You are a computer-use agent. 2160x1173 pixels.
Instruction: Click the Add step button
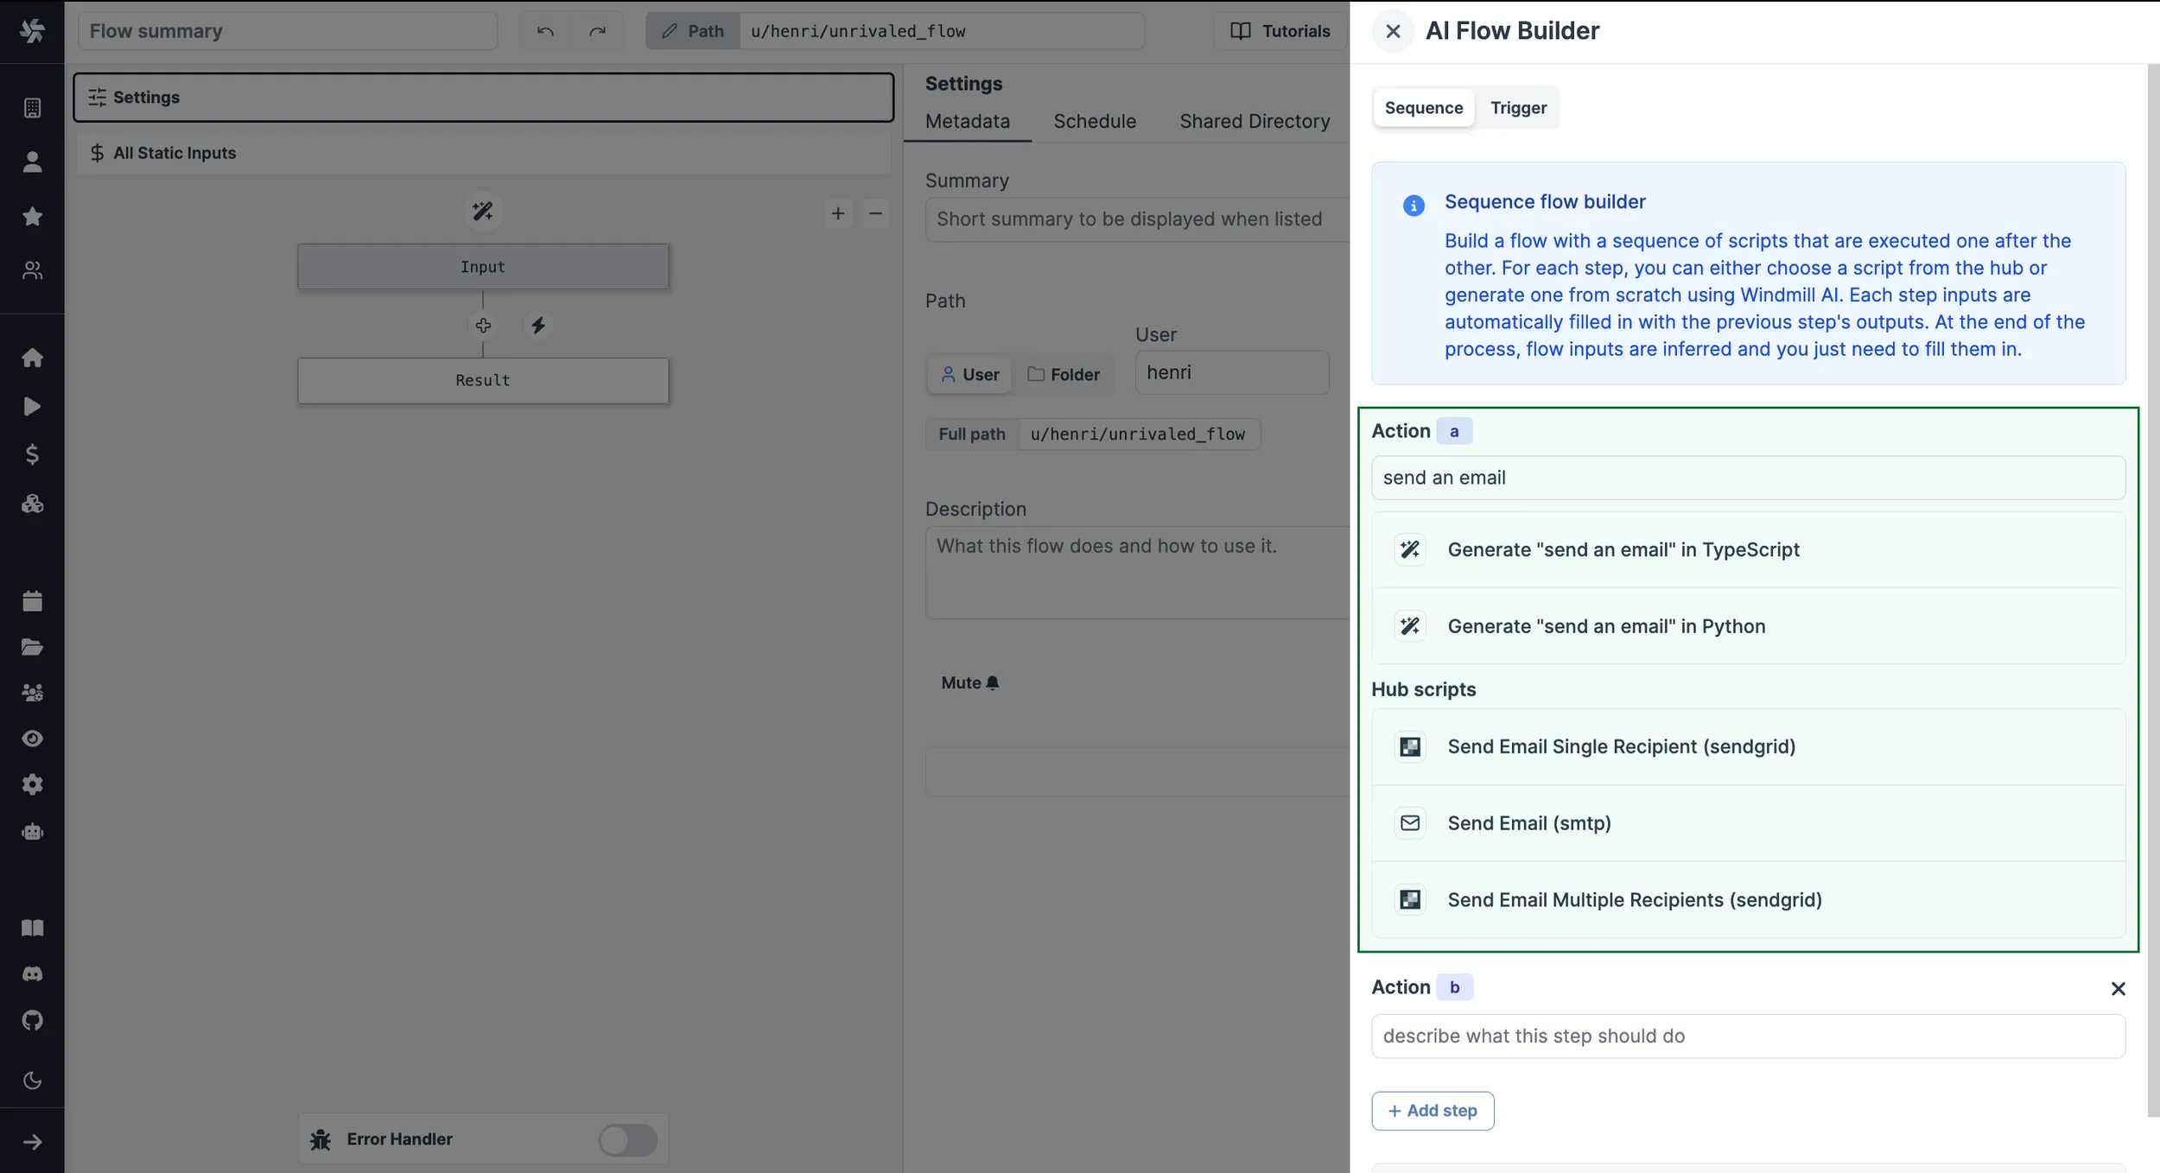(x=1431, y=1110)
